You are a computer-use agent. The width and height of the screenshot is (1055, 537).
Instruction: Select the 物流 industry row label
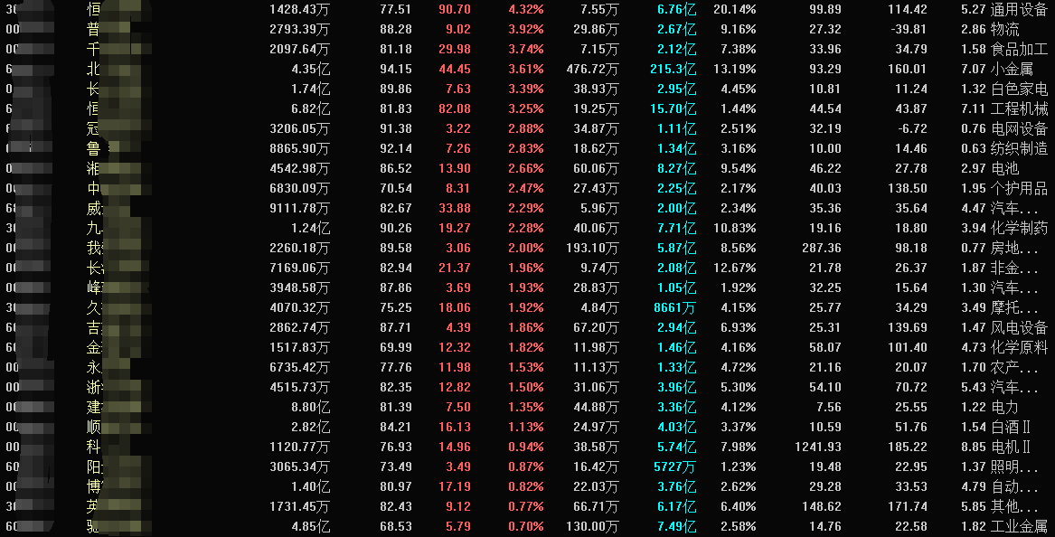1004,30
